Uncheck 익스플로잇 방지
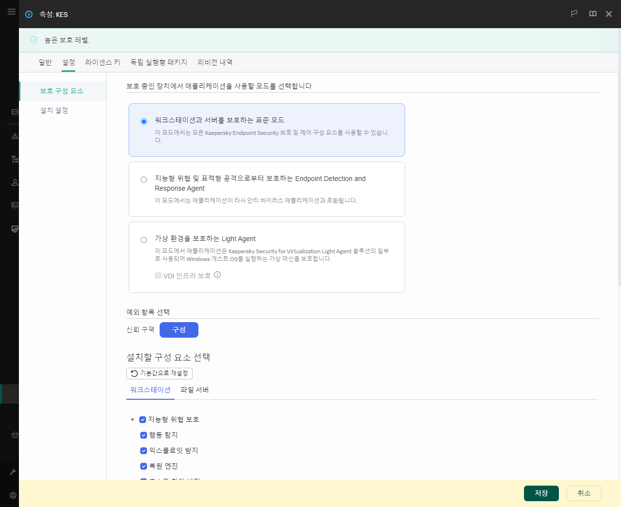This screenshot has width=621, height=507. (x=144, y=451)
